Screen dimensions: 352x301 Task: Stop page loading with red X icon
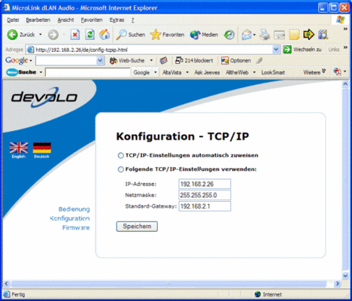pos(74,35)
